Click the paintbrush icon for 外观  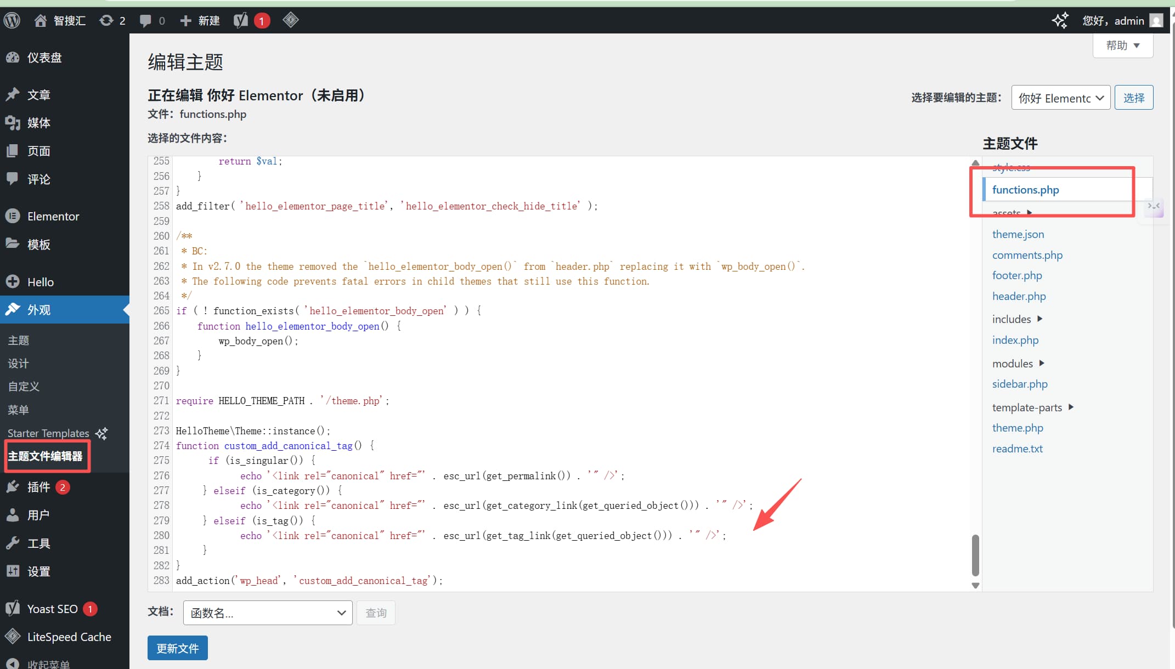13,309
